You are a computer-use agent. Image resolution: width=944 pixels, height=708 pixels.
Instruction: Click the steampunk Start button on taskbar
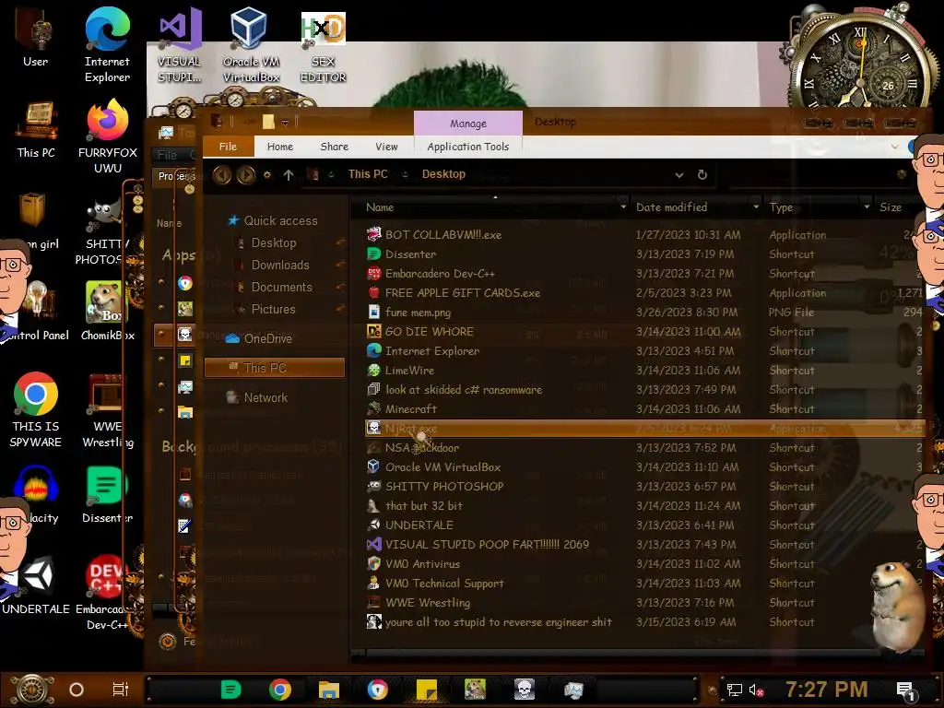(32, 690)
